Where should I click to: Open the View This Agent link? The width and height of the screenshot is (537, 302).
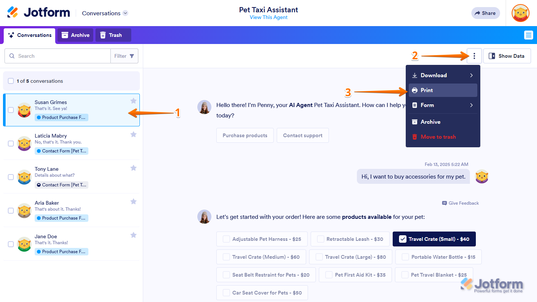pos(268,17)
